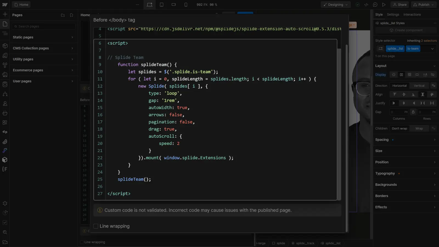Image resolution: width=439 pixels, height=247 pixels.
Task: Set children to Wrap
Action: pos(419,128)
